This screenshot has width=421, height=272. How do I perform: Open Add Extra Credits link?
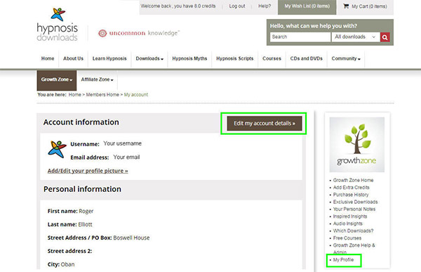352,188
